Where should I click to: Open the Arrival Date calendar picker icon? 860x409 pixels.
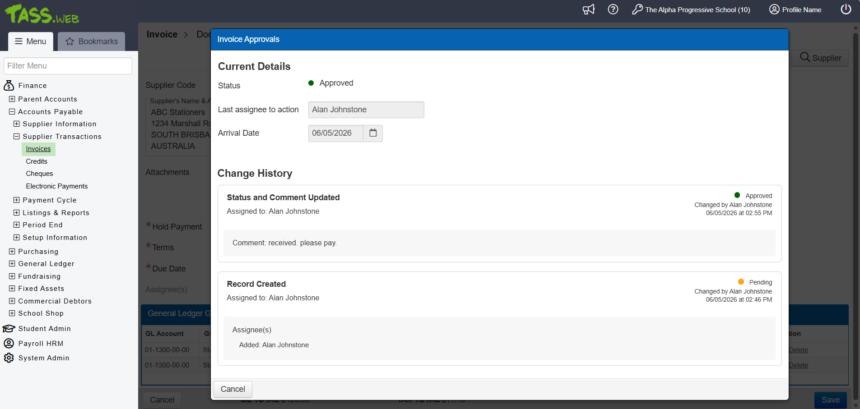(x=373, y=133)
